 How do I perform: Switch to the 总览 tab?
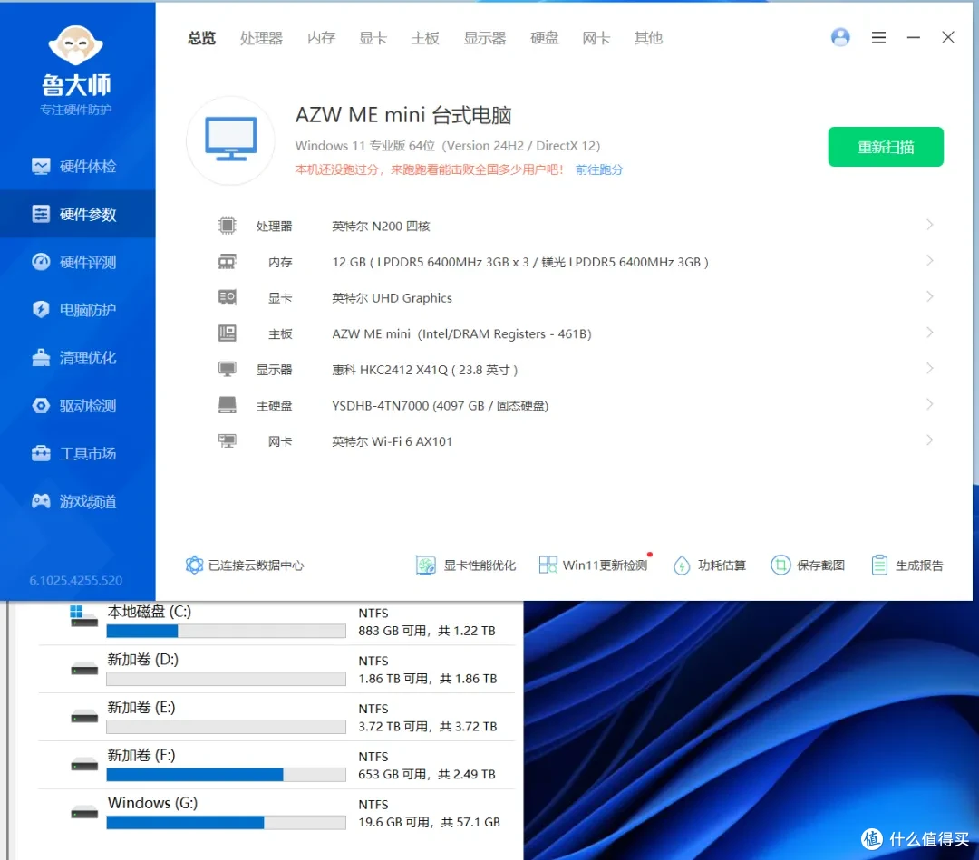point(201,38)
